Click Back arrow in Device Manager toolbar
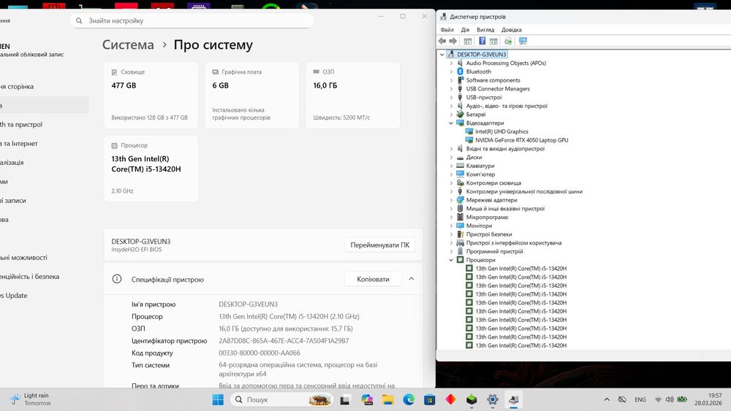 [442, 41]
